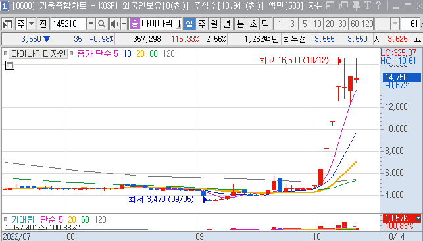Open the dropdown arrow beside speaker icon

click(x=124, y=24)
